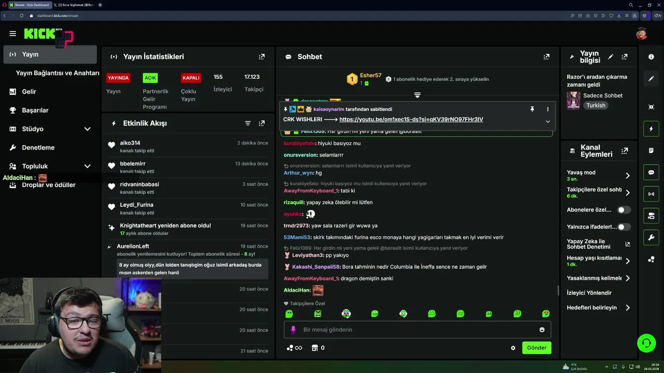Expand the Stüdyo sidebar section

[88, 129]
